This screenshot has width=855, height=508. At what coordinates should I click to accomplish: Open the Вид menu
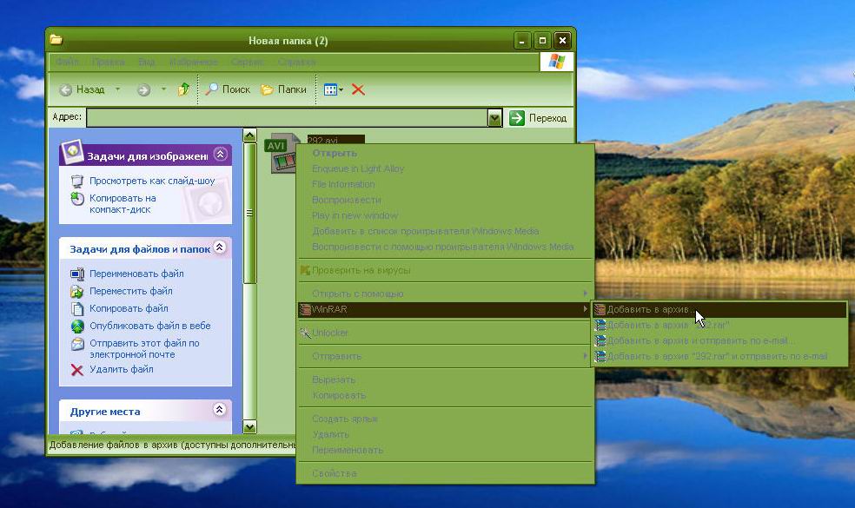pos(146,63)
